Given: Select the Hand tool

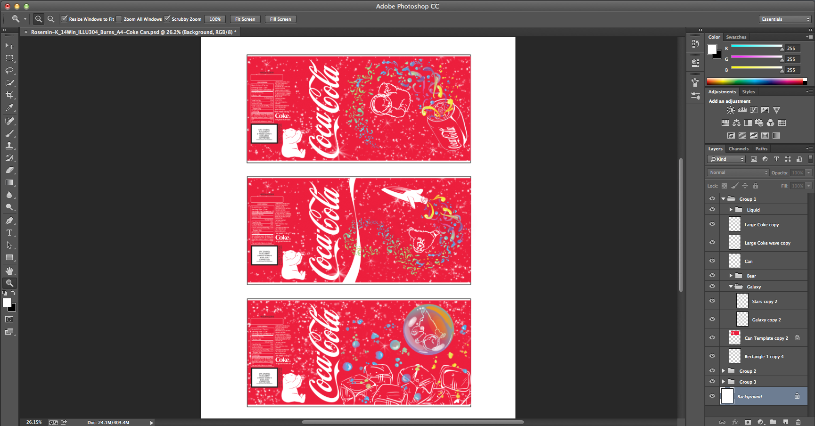Looking at the screenshot, I should [x=9, y=271].
